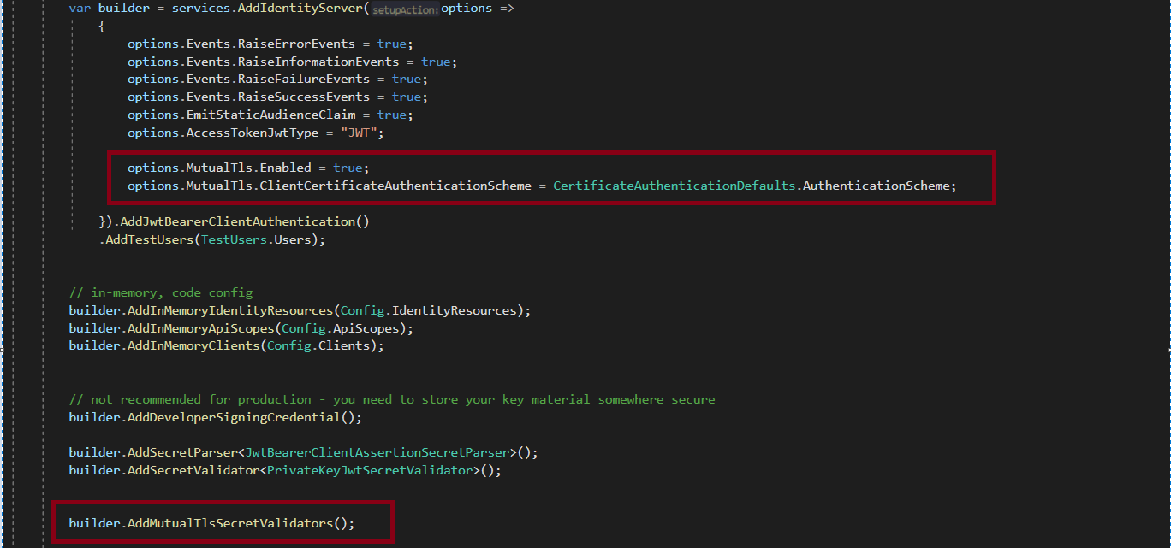
Task: Click RaiseInformationEvents property
Action: (318, 62)
